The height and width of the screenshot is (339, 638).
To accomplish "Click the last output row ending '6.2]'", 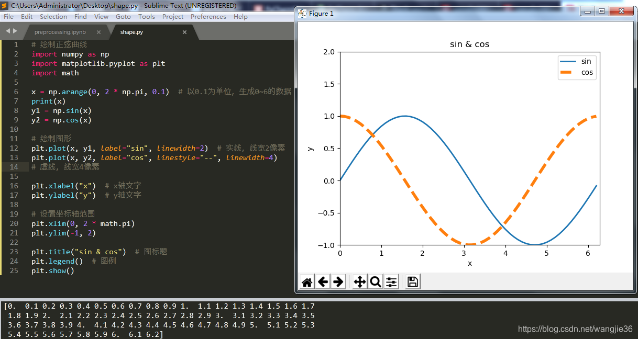I will click(85, 334).
